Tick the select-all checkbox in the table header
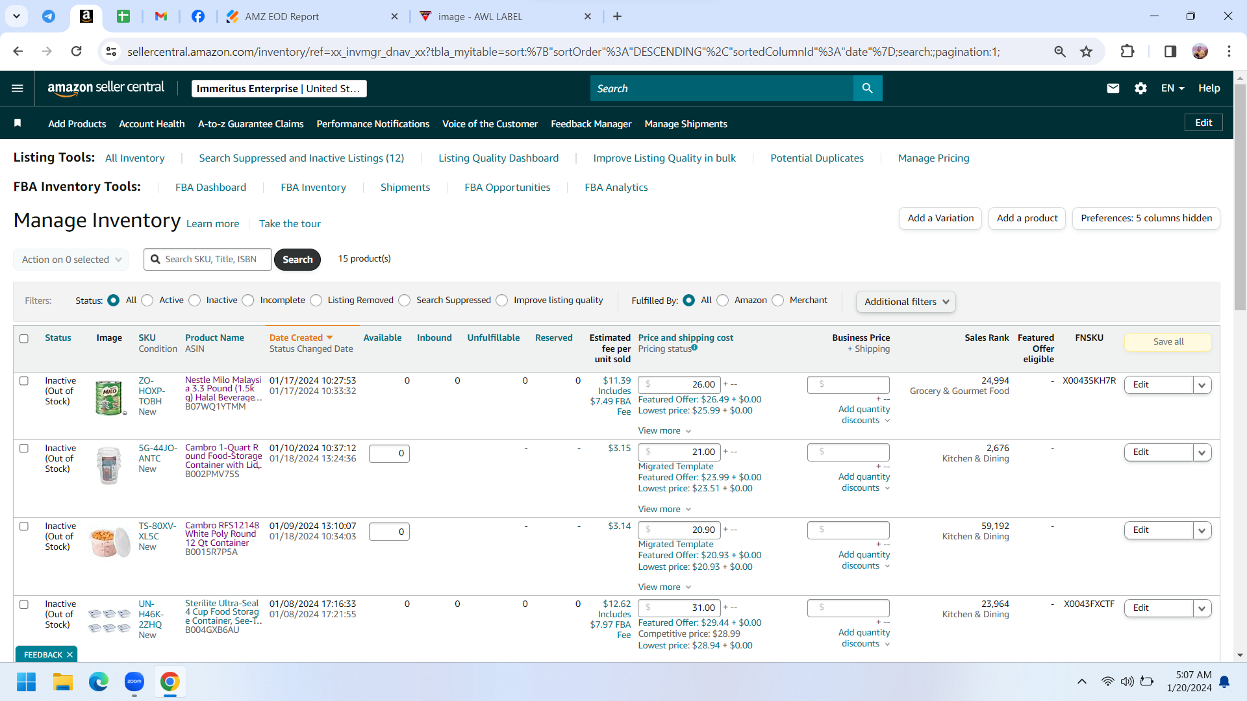Image resolution: width=1247 pixels, height=701 pixels. click(24, 338)
